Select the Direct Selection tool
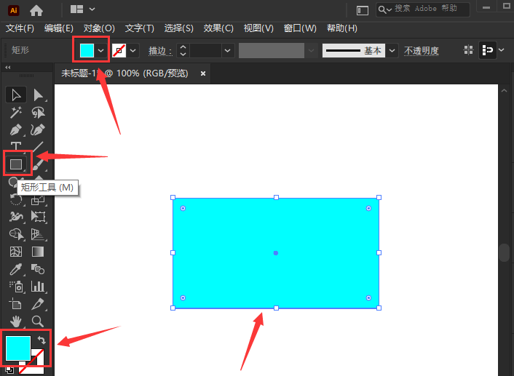Screen dimensions: 514x376 (38, 95)
